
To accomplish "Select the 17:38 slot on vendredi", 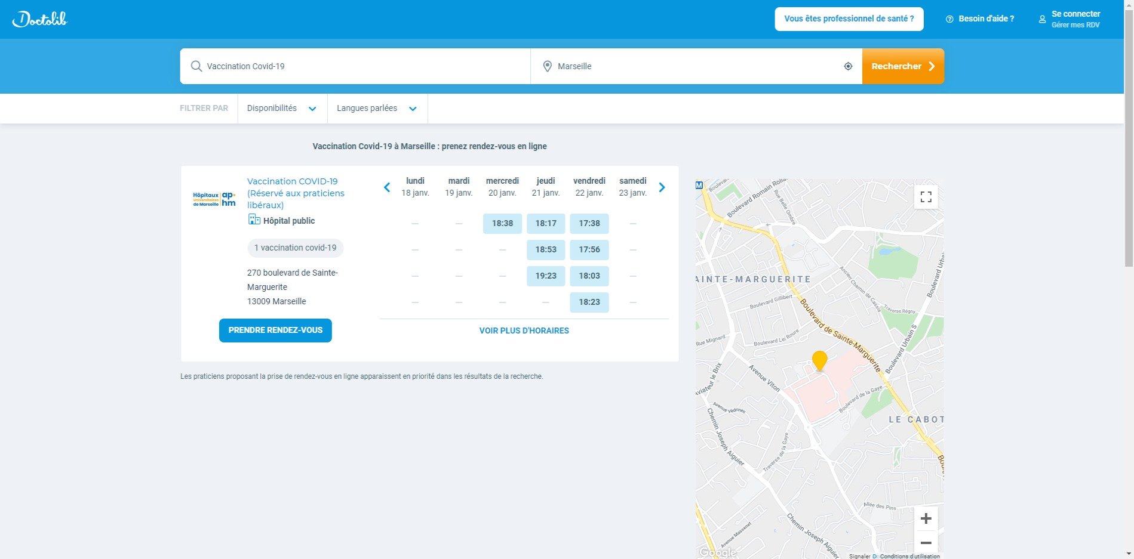I will (589, 224).
